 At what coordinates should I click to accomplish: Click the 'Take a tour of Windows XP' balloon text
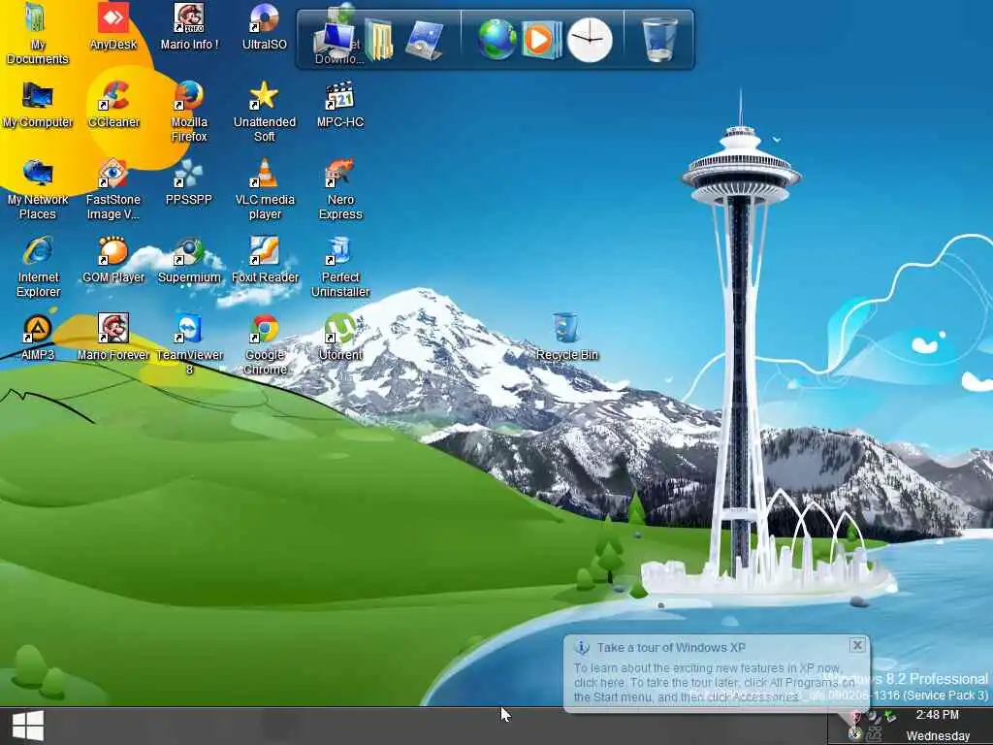coord(671,647)
